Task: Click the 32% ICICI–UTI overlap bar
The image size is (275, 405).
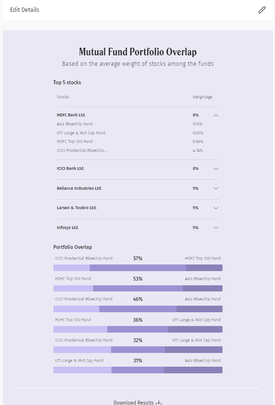Action: pos(138,350)
